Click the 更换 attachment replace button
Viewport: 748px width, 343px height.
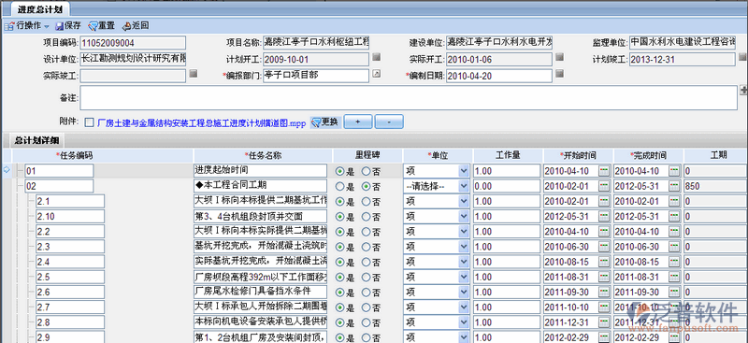click(325, 122)
